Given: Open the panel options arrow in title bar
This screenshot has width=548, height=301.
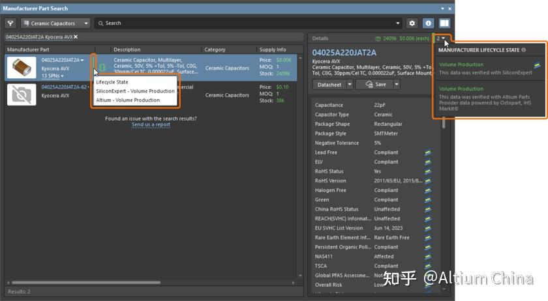Looking at the screenshot, I should click(442, 8).
